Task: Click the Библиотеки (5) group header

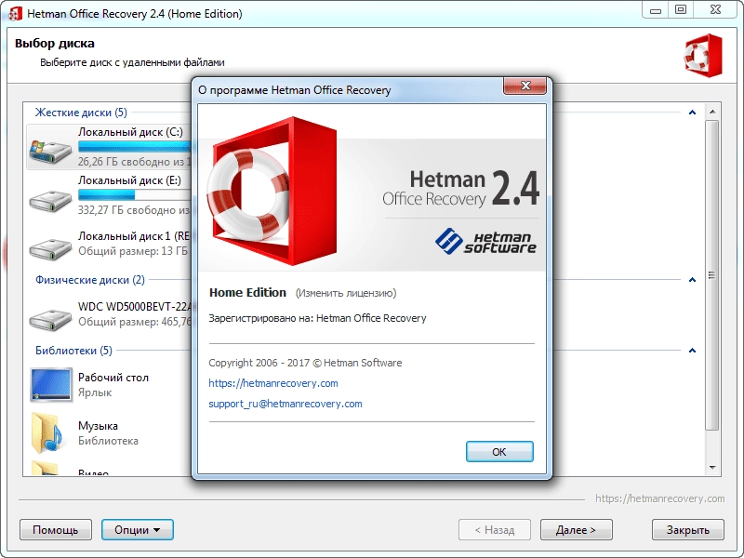Action: [73, 351]
